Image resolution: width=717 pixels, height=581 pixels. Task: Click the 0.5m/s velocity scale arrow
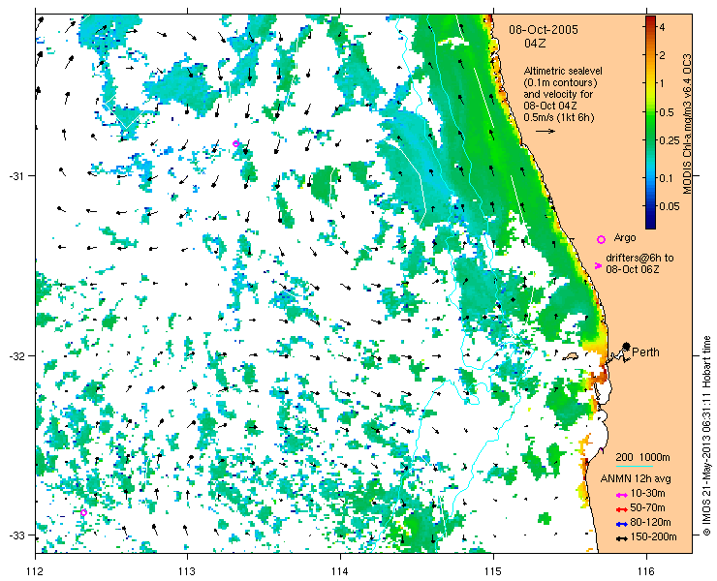[x=546, y=131]
